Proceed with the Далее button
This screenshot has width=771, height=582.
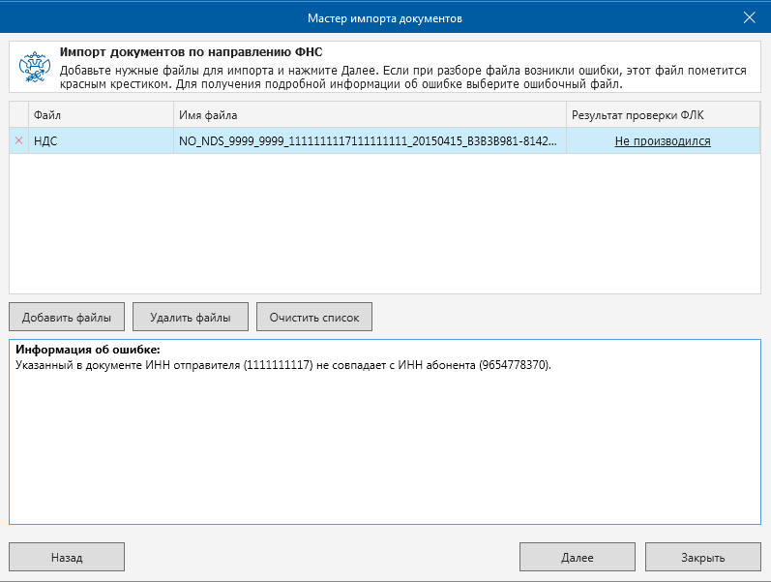click(578, 558)
